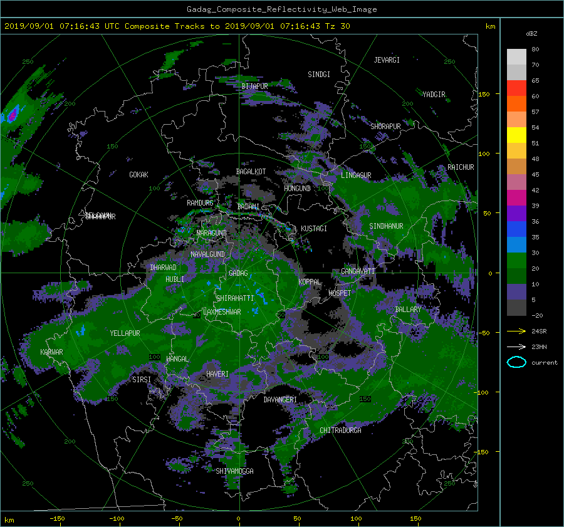The image size is (564, 527).
Task: Click the SHORAPUR city label
Action: (x=385, y=127)
